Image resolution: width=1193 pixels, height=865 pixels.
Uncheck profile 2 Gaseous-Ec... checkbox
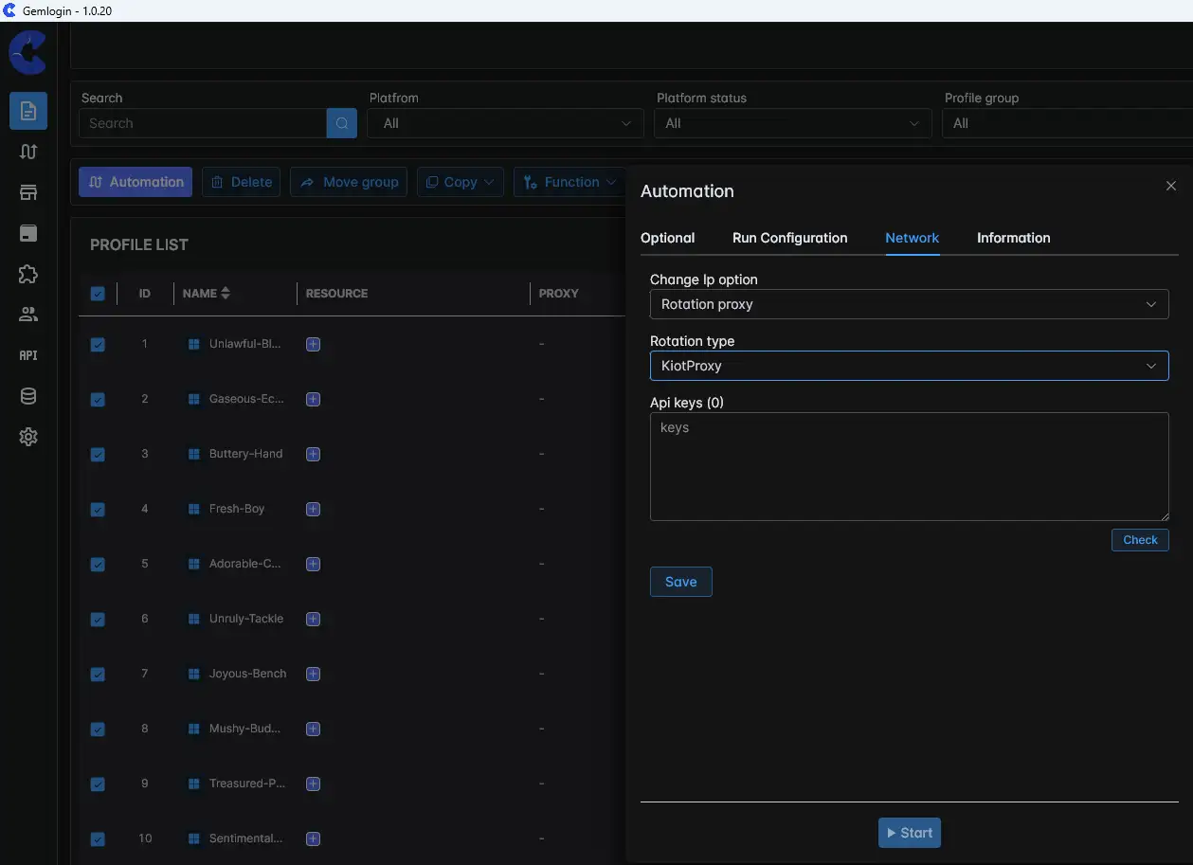coord(98,400)
